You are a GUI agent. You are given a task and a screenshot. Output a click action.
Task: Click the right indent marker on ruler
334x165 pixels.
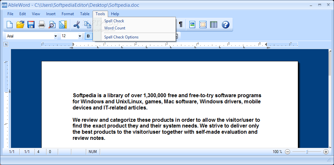coord(266,44)
